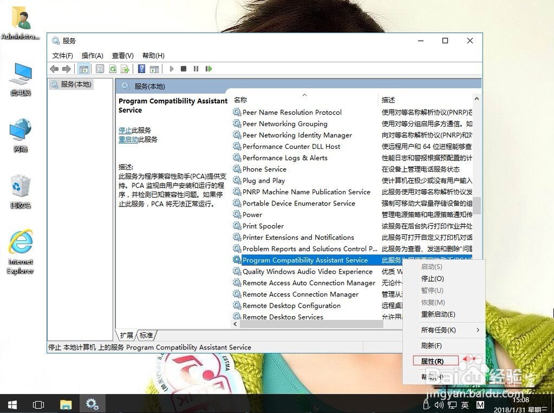
Task: Toggle the Show/Hide Console Tree icon
Action: 84,69
